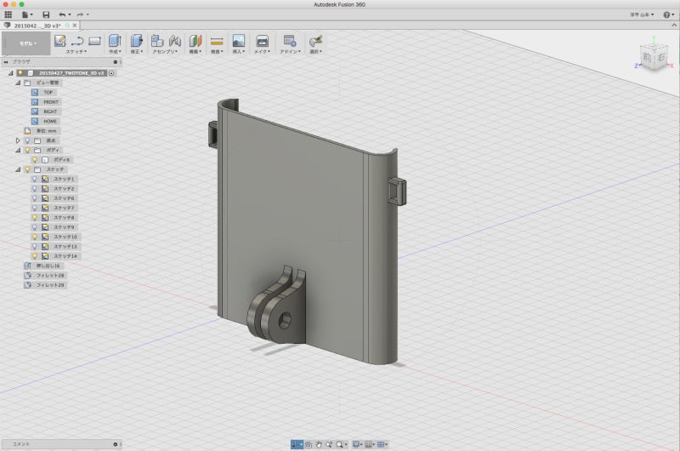This screenshot has height=451, width=680.
Task: Select the HOME named view
Action: pyautogui.click(x=45, y=121)
